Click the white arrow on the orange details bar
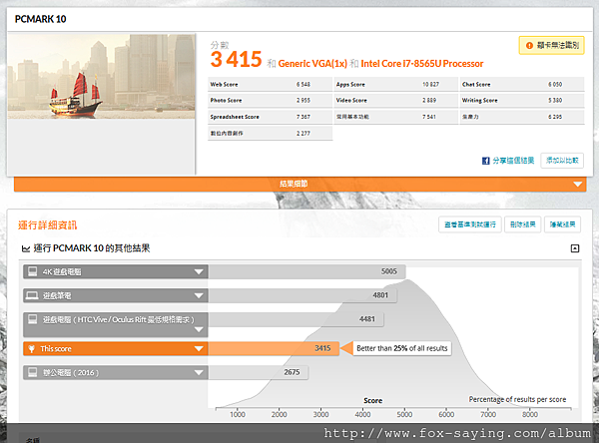Image resolution: width=599 pixels, height=443 pixels. click(x=578, y=185)
